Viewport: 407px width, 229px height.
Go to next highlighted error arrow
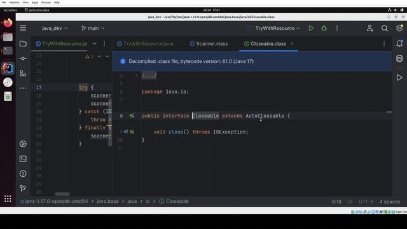tap(107, 57)
